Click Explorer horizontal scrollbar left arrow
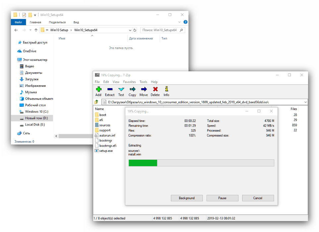Image resolution: width=319 pixels, height=232 pixels. click(x=56, y=136)
